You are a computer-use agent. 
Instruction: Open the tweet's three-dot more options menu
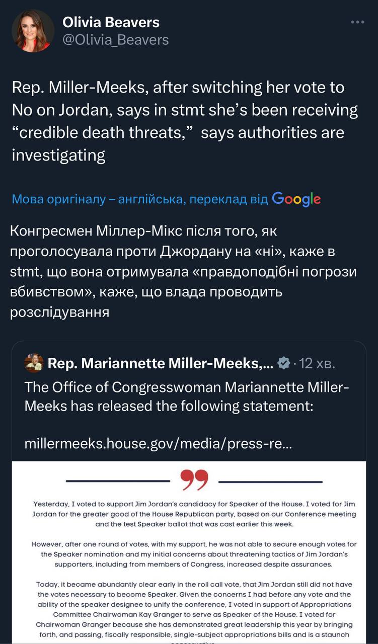(357, 23)
